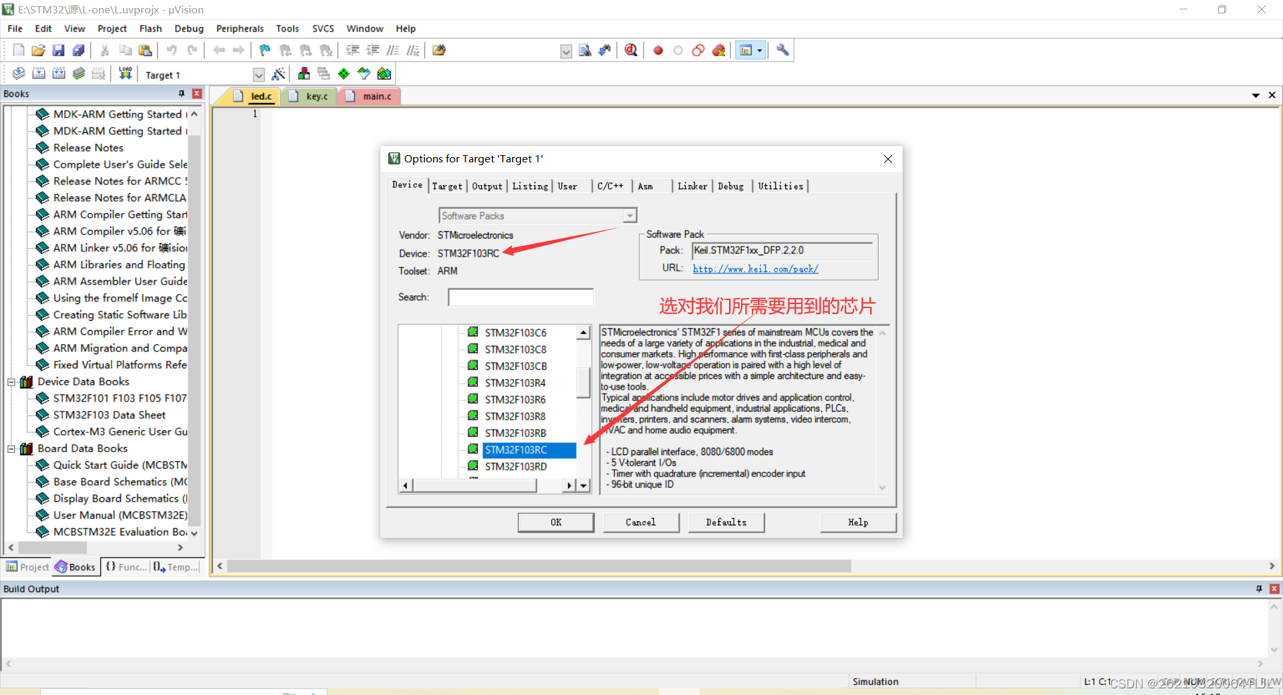Pin the Build Output panel

point(1259,589)
